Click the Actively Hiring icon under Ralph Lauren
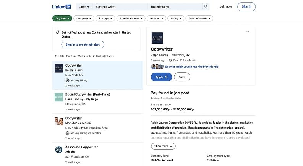The image size is (303, 166). 67,80
